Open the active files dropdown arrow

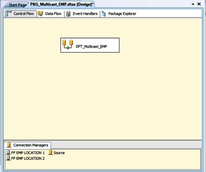(193, 5)
